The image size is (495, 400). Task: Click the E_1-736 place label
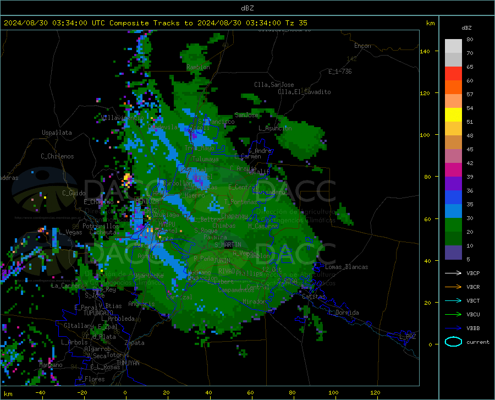click(340, 72)
